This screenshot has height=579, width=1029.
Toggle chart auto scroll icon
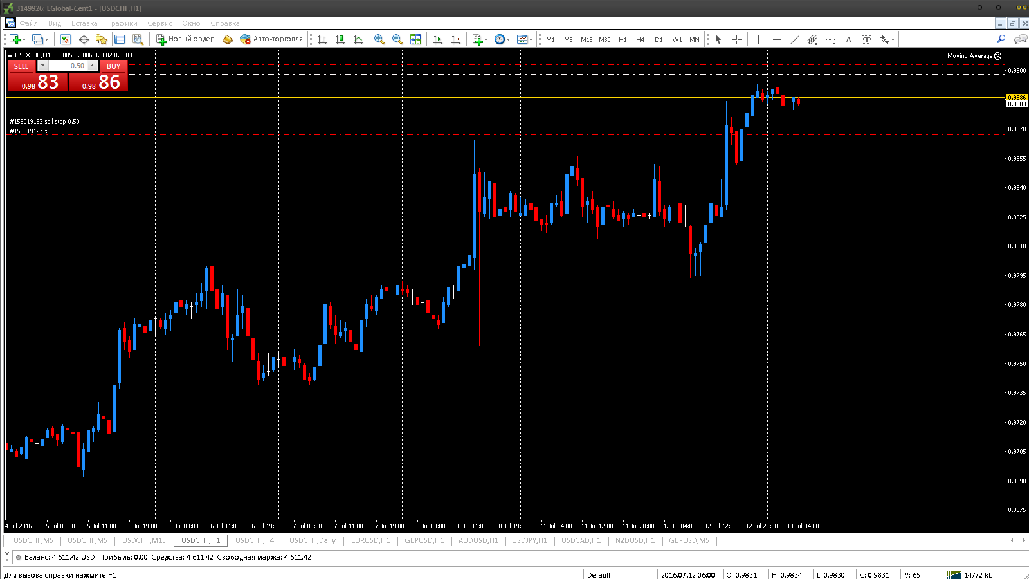[x=438, y=39]
